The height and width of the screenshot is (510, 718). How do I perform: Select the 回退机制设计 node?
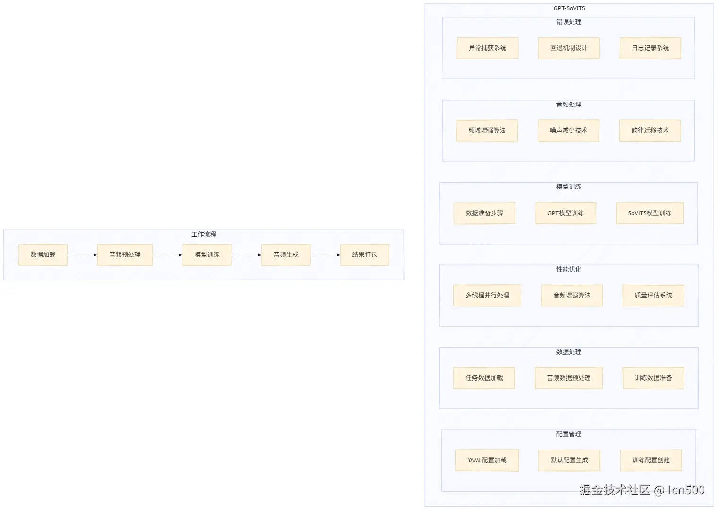pyautogui.click(x=569, y=48)
